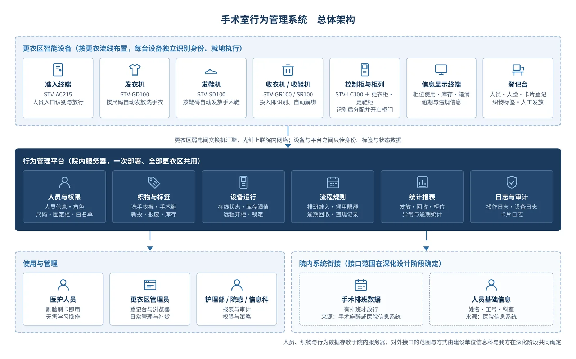This screenshot has height=359, width=576.
Task: Click the 控制柜与柜列 cabinet icon
Action: (x=365, y=69)
